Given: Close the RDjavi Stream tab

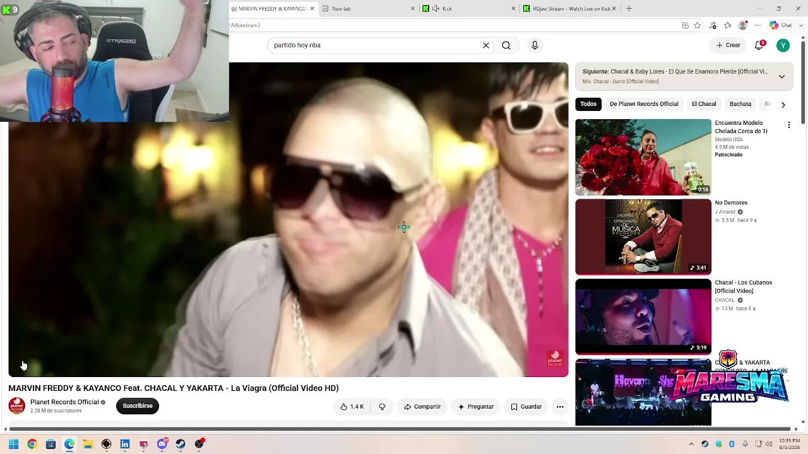Looking at the screenshot, I should (614, 9).
